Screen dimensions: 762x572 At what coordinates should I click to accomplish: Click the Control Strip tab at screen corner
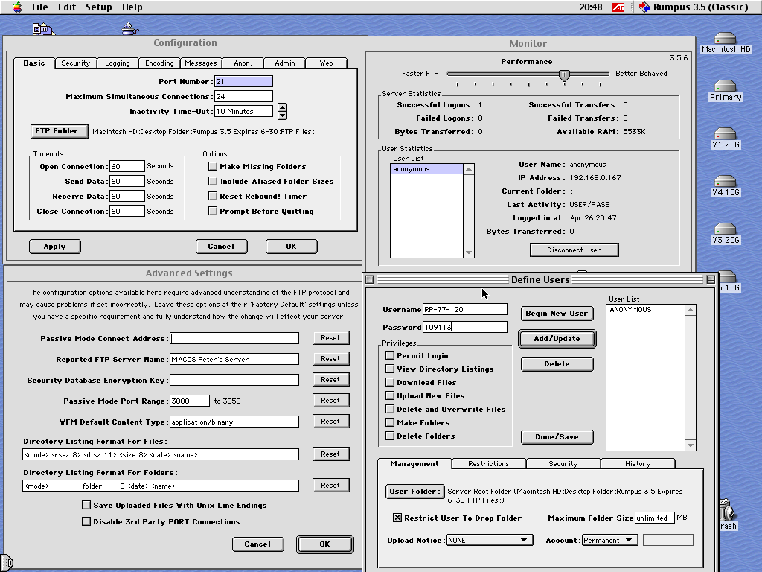[6, 564]
